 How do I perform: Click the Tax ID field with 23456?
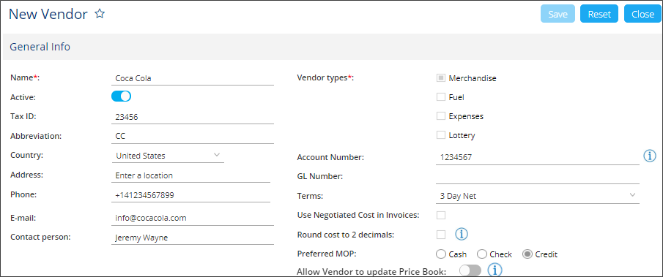click(x=193, y=117)
